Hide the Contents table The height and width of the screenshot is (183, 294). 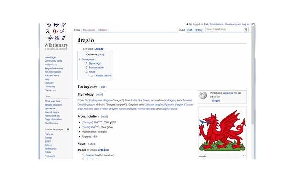pos(101,54)
